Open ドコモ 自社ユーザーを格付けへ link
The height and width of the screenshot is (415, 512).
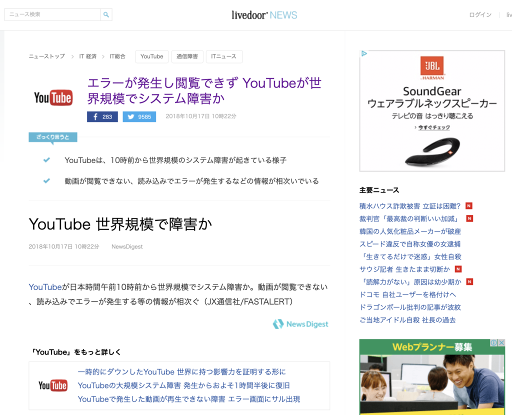click(x=407, y=295)
